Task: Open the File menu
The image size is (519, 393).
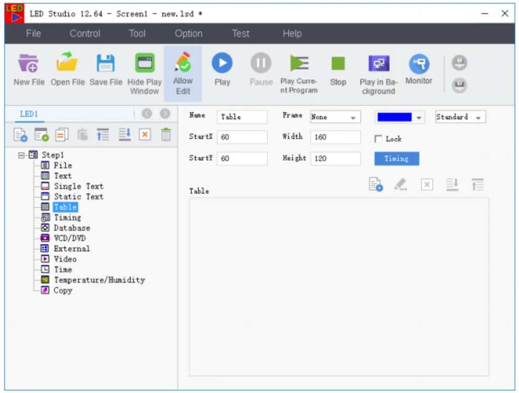Action: (x=33, y=33)
